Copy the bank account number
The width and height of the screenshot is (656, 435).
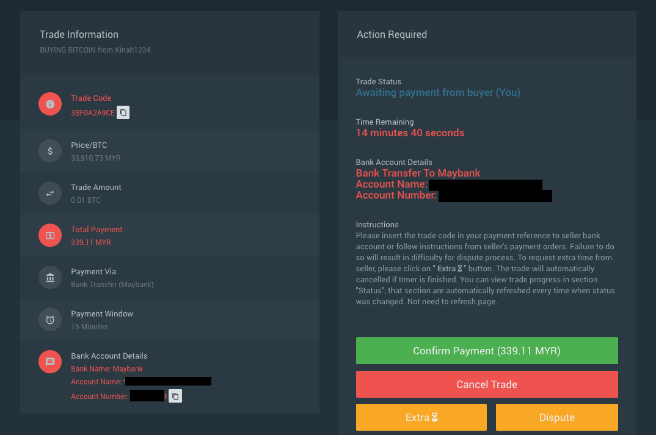click(175, 396)
